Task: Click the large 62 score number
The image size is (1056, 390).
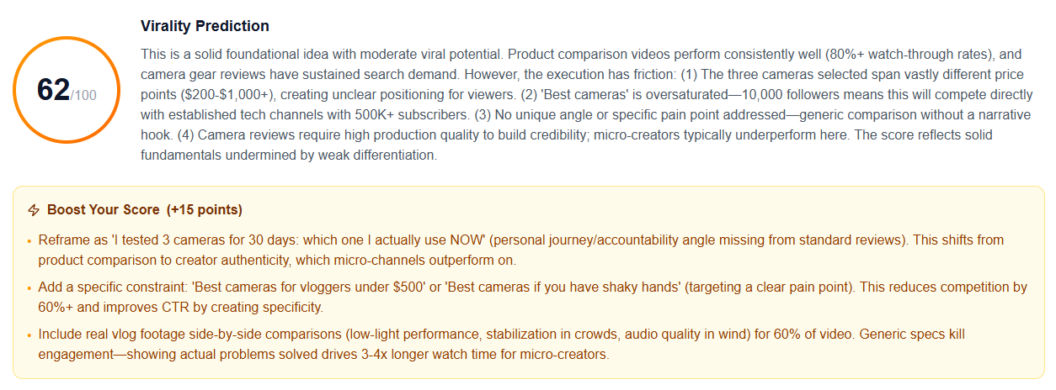Action: (53, 89)
